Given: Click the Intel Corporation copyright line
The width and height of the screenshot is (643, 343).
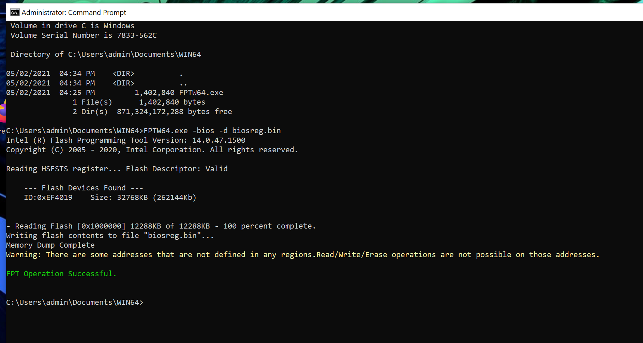Looking at the screenshot, I should 152,150.
